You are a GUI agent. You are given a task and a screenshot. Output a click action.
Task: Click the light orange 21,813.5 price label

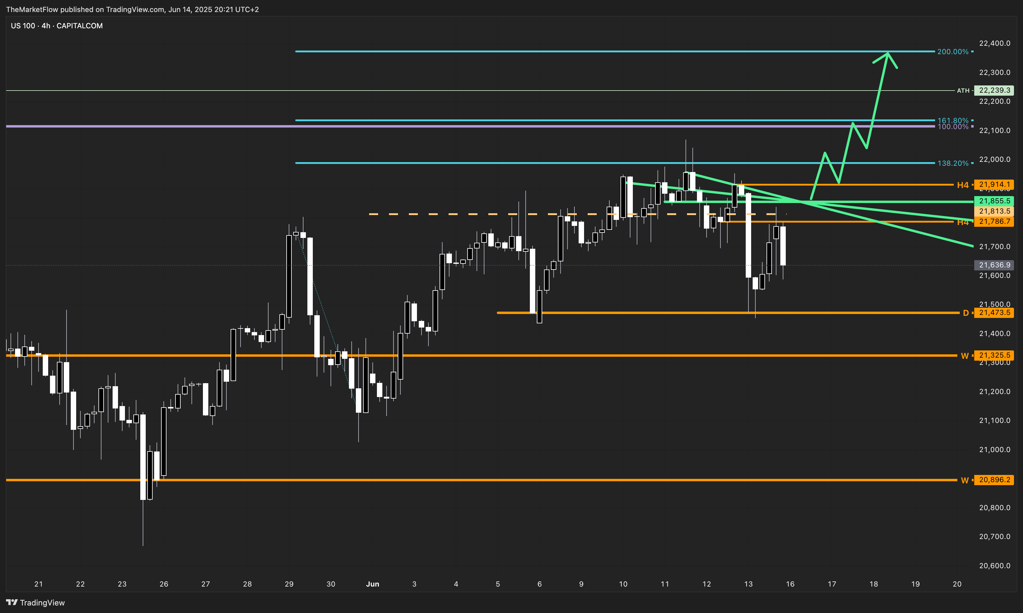coord(994,211)
